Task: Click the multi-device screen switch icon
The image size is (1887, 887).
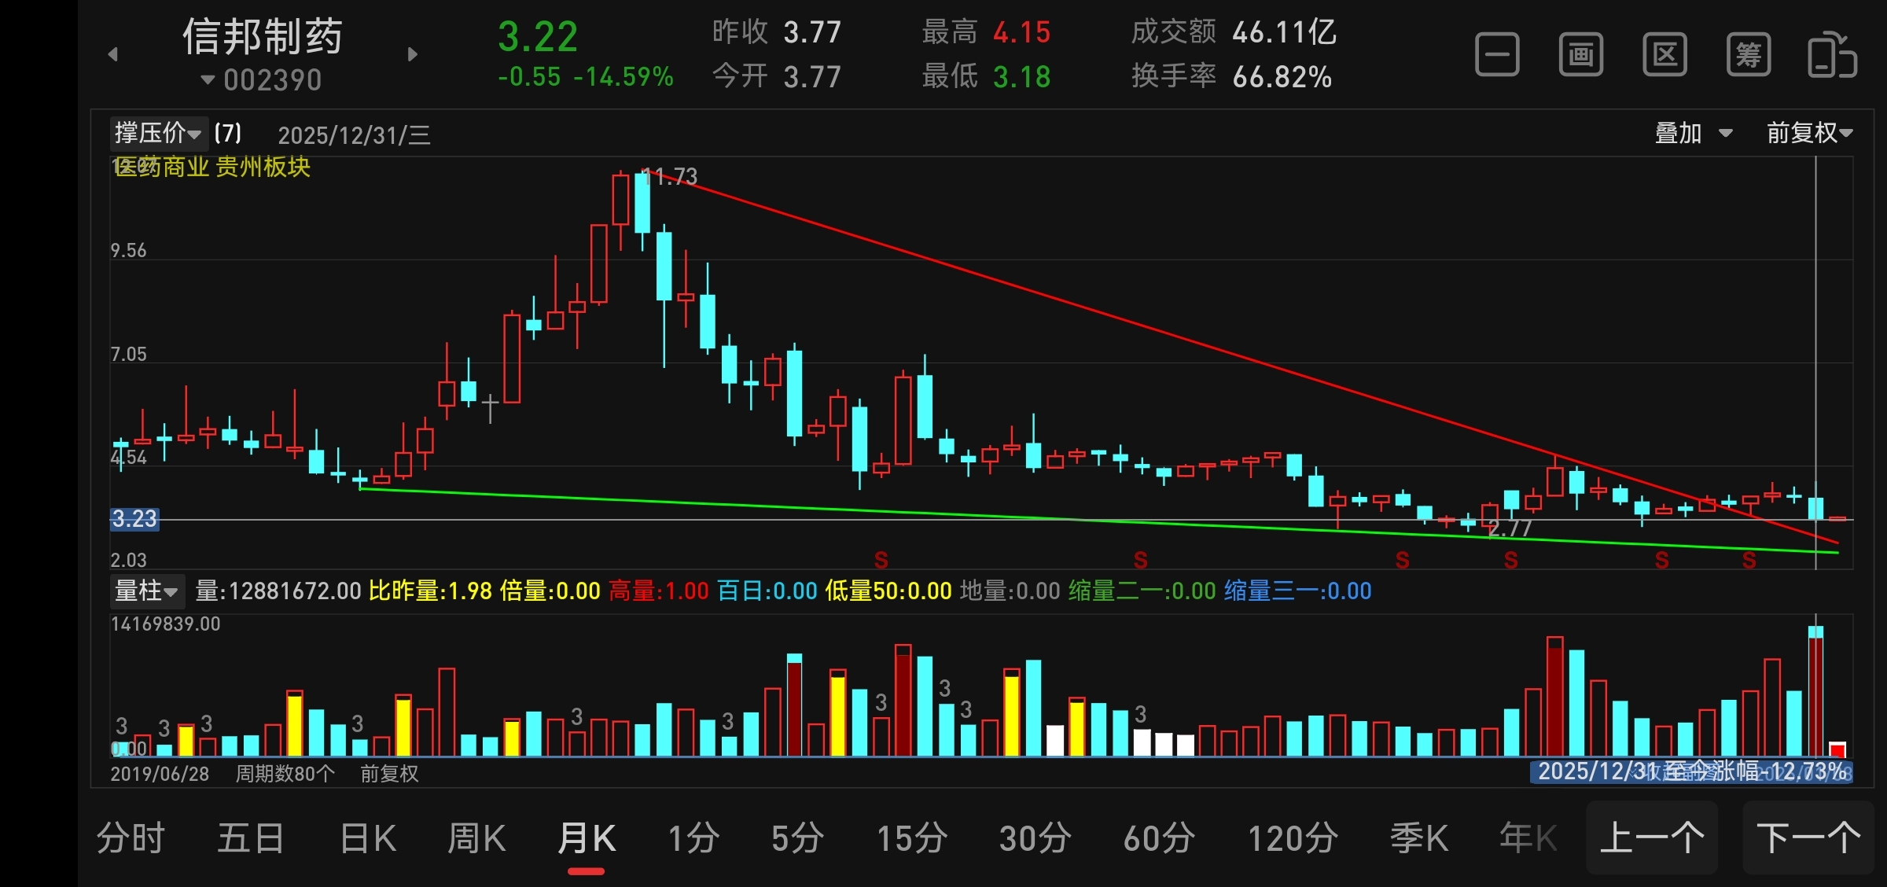Action: pos(1832,55)
